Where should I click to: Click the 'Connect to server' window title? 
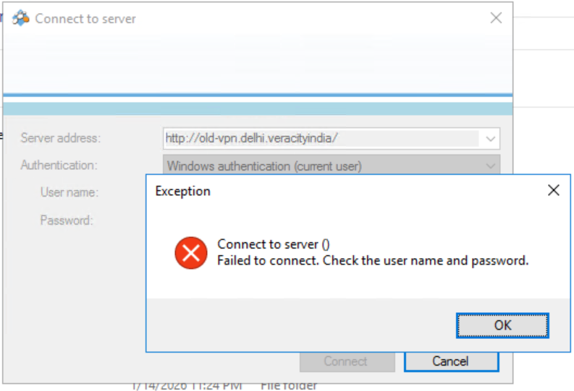click(x=85, y=19)
